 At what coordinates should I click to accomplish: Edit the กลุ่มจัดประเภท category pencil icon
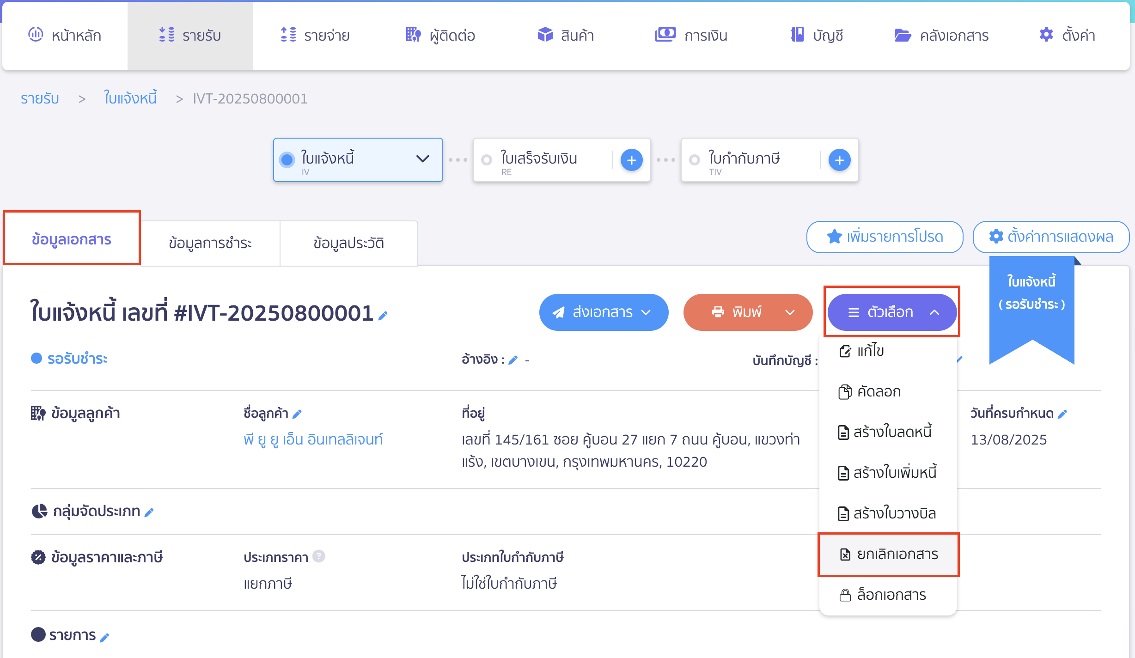tap(149, 512)
